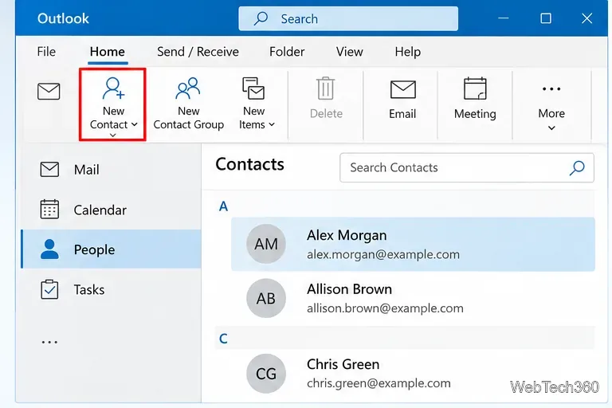This screenshot has height=408, width=612.
Task: Click allison.brown@example.com email address
Action: pyautogui.click(x=385, y=308)
